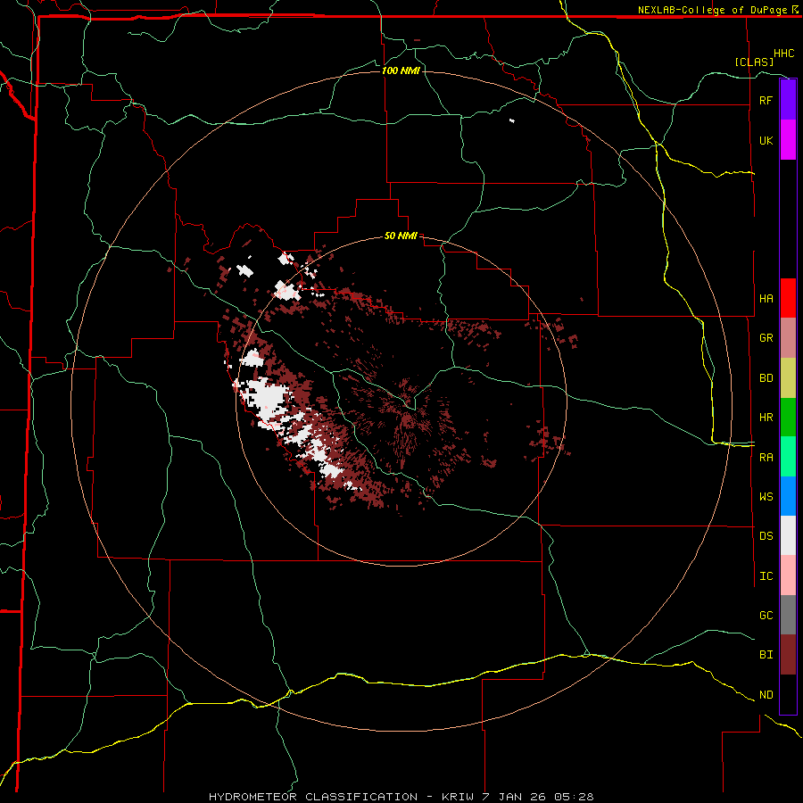803x803 pixels.
Task: Click the GR legend label
Action: pyautogui.click(x=766, y=338)
